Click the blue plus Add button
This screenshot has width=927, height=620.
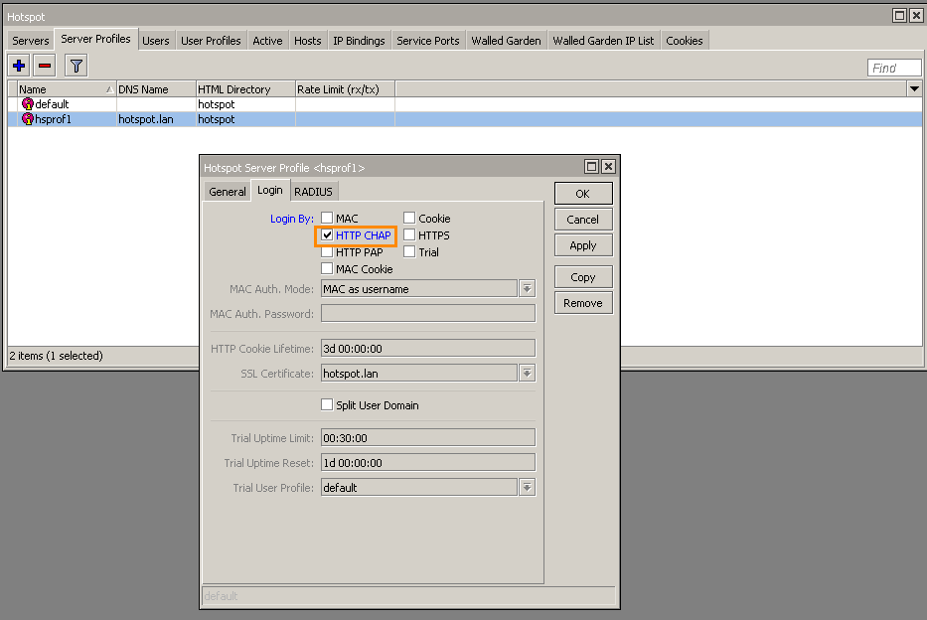pos(19,67)
